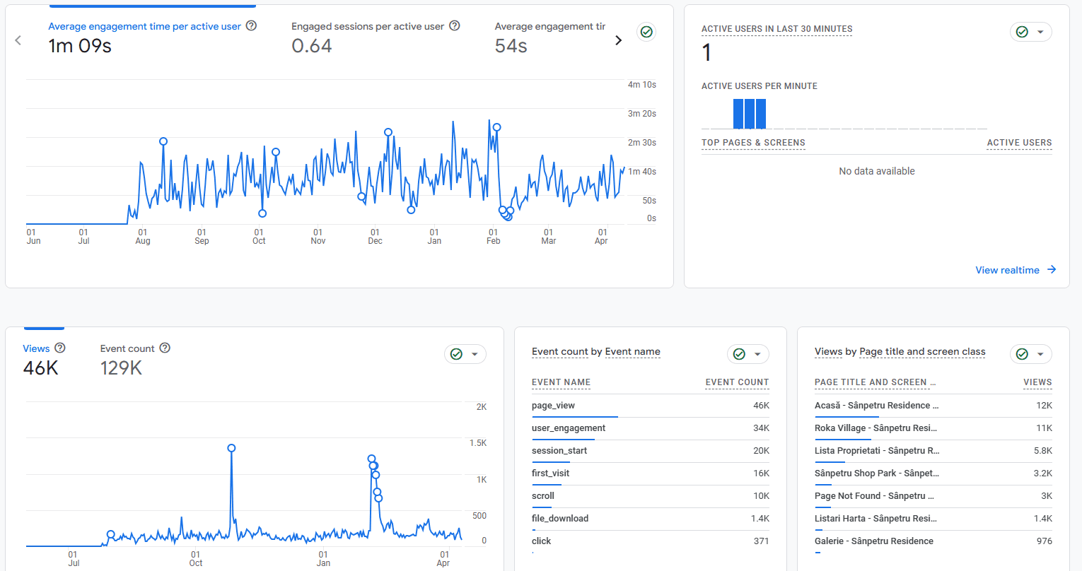Click the August peak marker on the engagement chart

[x=163, y=141]
